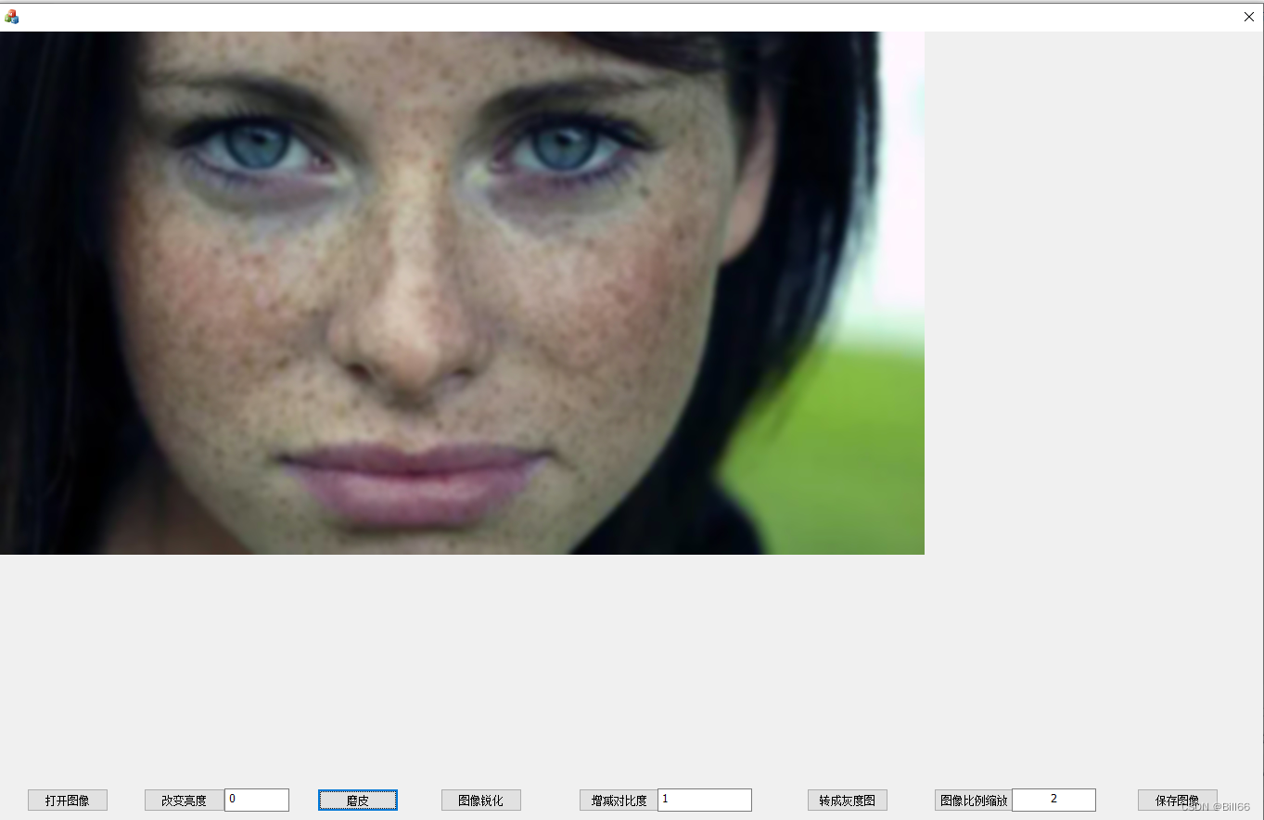Click the MFC application icon in the title bar

12,16
